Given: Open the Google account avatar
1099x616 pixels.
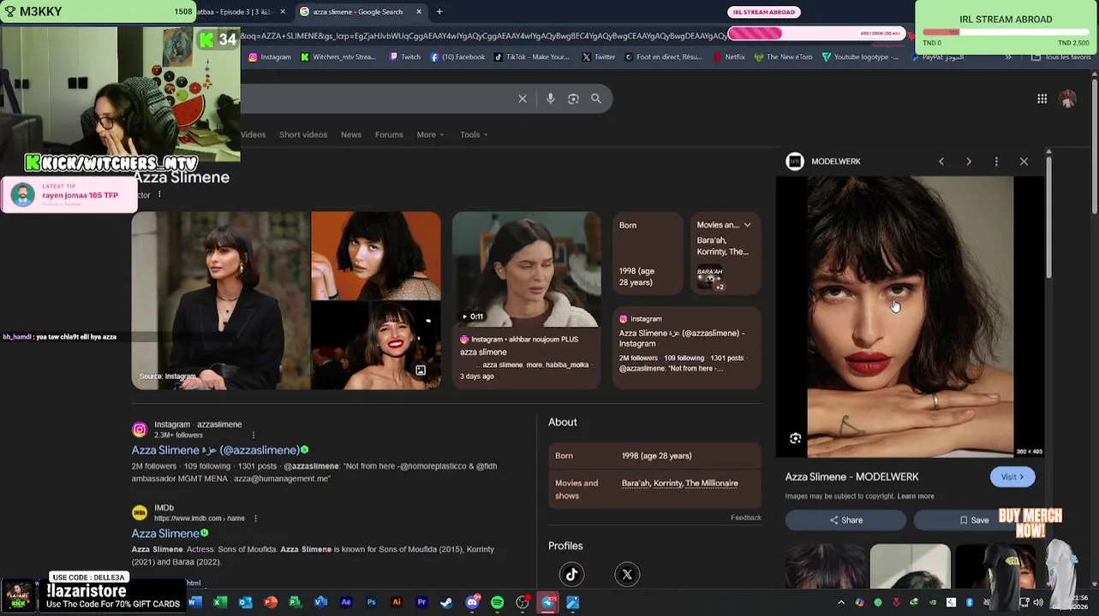Looking at the screenshot, I should coord(1068,99).
